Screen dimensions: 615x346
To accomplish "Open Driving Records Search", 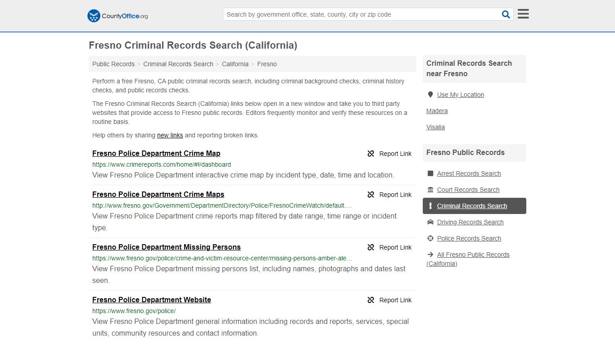I will click(470, 222).
